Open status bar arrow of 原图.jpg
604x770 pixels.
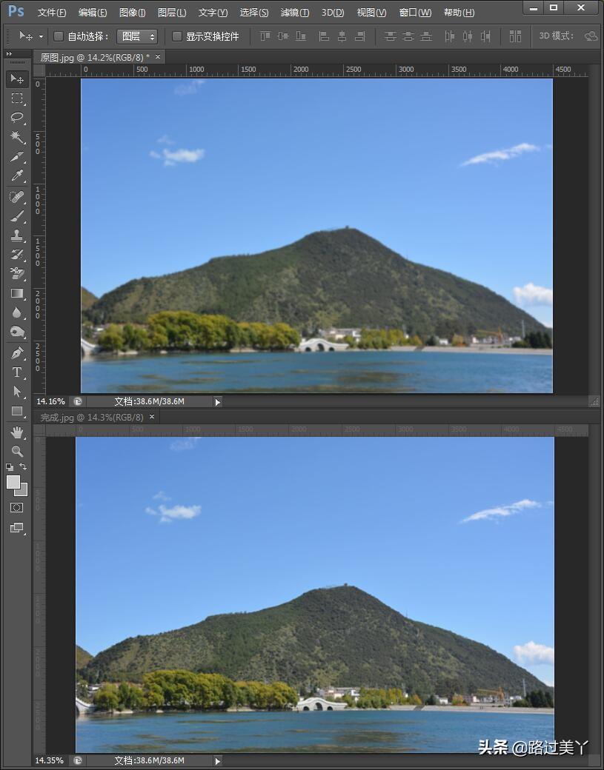click(218, 402)
